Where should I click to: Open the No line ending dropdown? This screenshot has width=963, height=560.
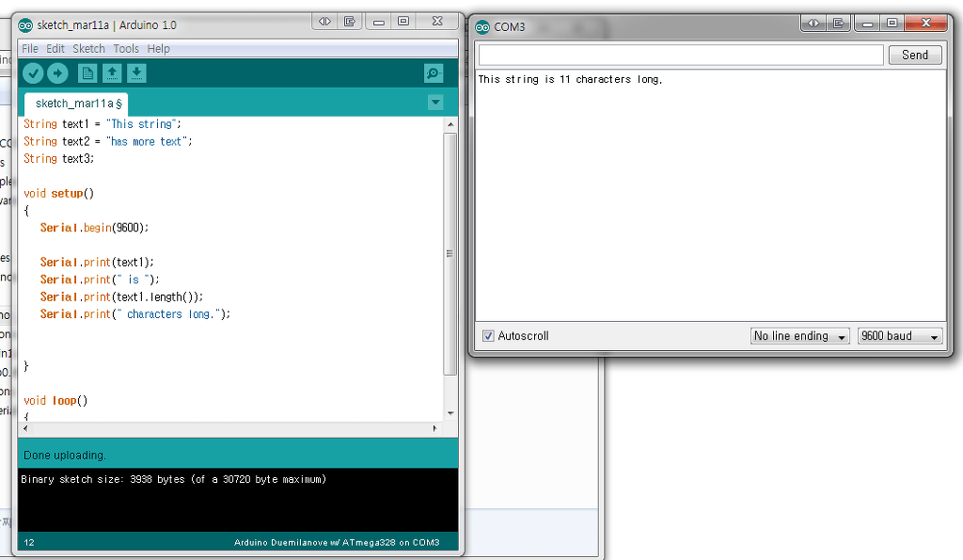point(799,336)
